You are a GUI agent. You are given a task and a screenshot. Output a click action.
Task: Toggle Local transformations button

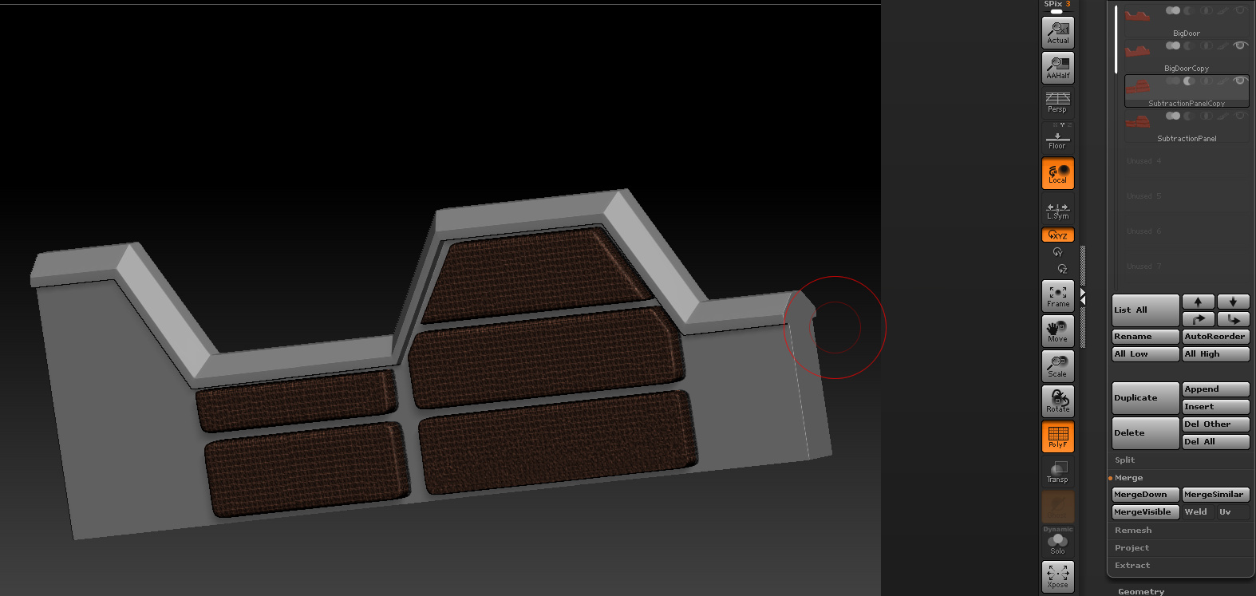(1057, 173)
